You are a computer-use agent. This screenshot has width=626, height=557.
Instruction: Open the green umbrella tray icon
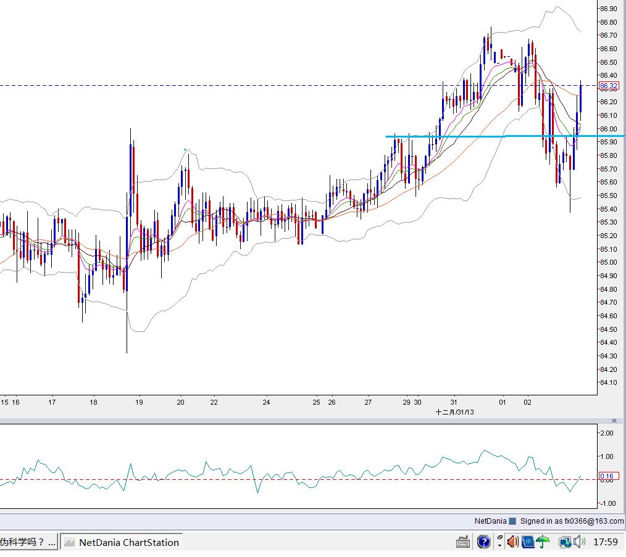[x=543, y=542]
